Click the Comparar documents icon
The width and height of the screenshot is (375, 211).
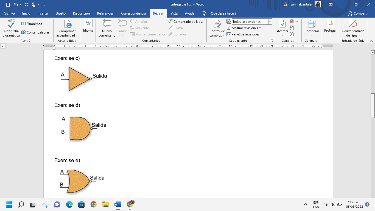312,24
